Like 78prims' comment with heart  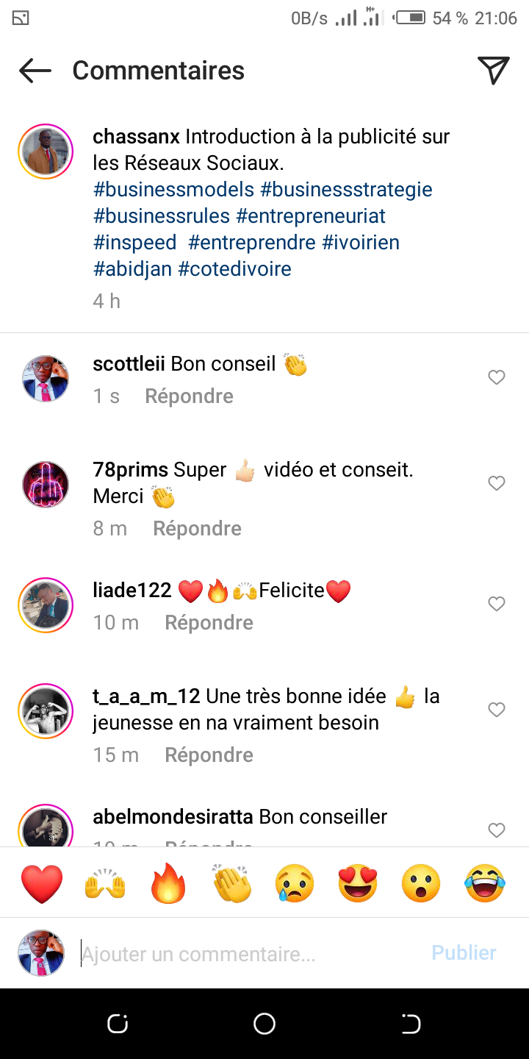point(497,483)
